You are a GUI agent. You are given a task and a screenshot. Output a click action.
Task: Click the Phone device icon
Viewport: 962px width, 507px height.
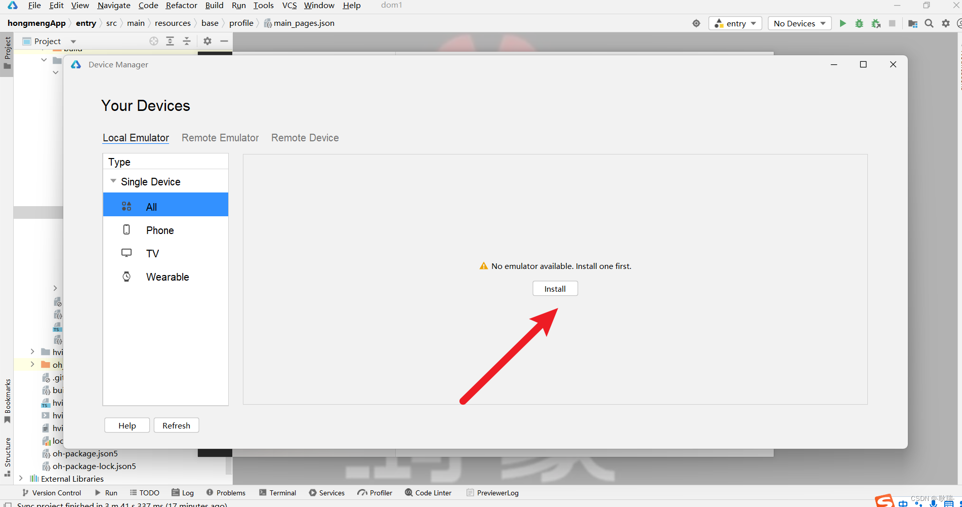(127, 229)
